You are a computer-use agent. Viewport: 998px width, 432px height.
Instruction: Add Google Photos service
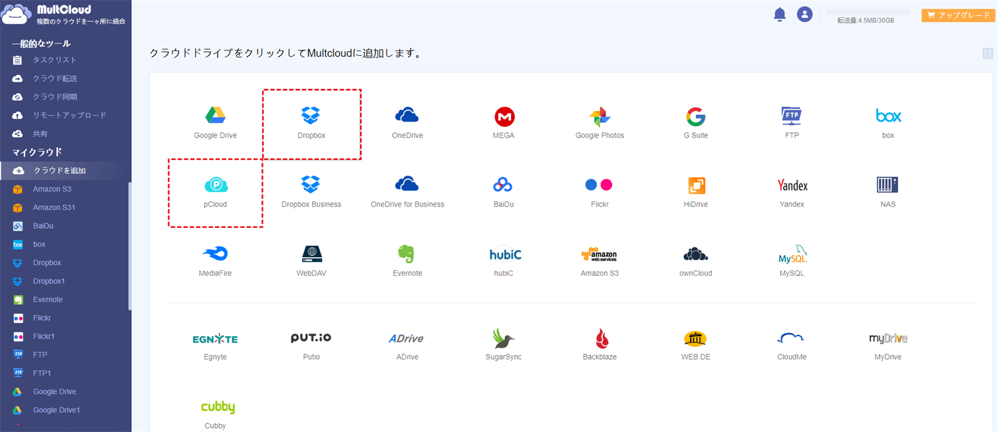point(599,123)
